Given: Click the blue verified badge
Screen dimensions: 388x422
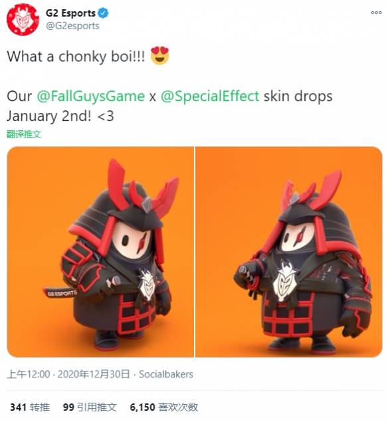Looking at the screenshot, I should 104,13.
